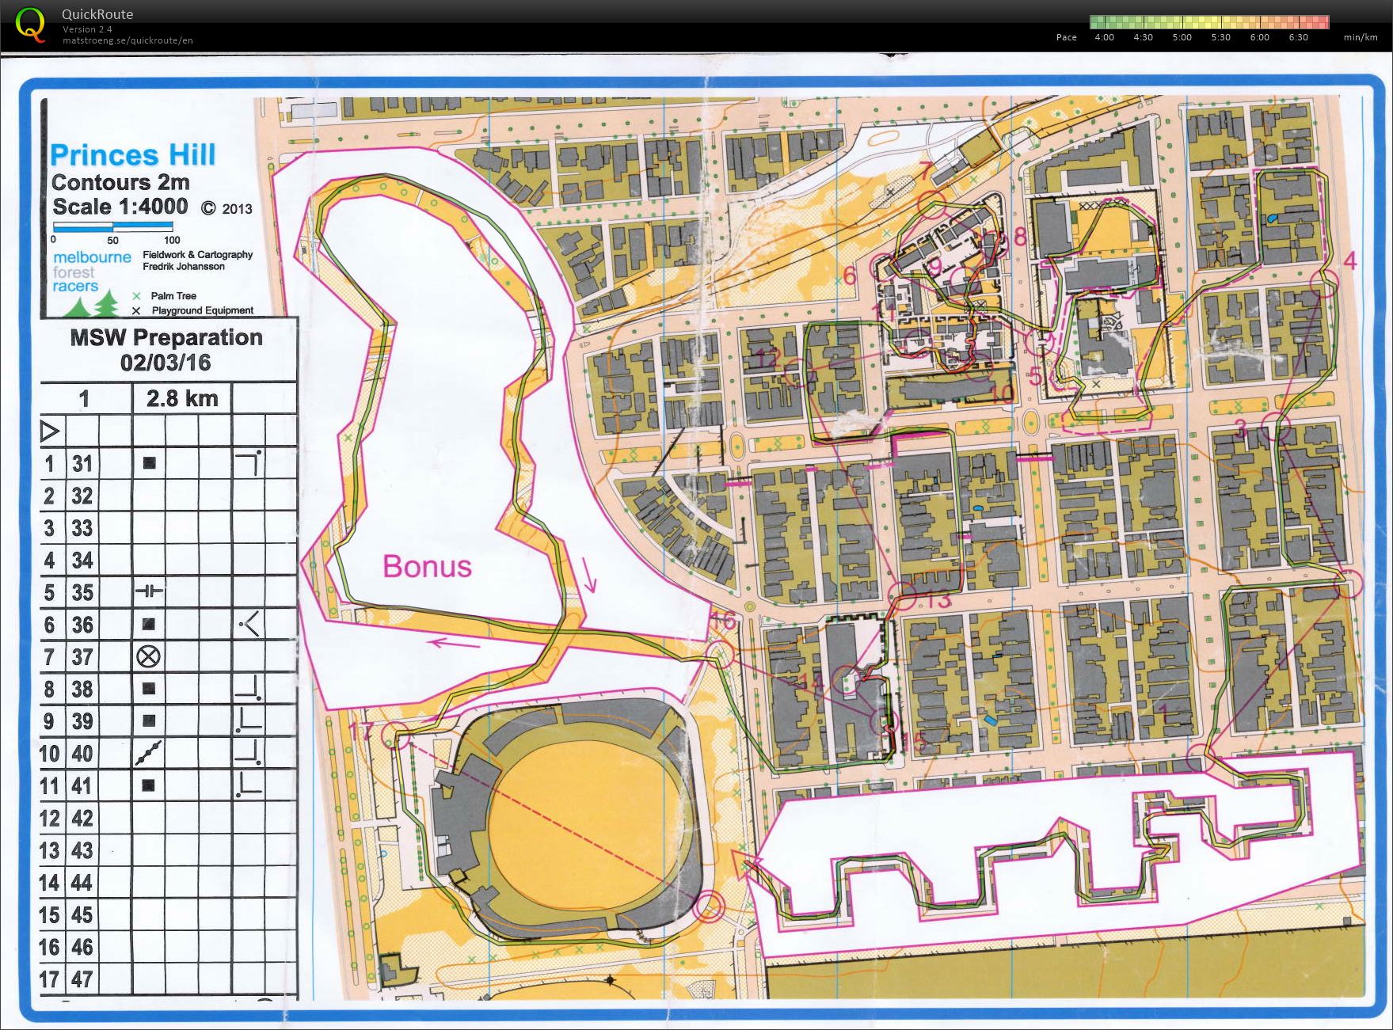Click the 'Bonus' label on the map

(427, 567)
